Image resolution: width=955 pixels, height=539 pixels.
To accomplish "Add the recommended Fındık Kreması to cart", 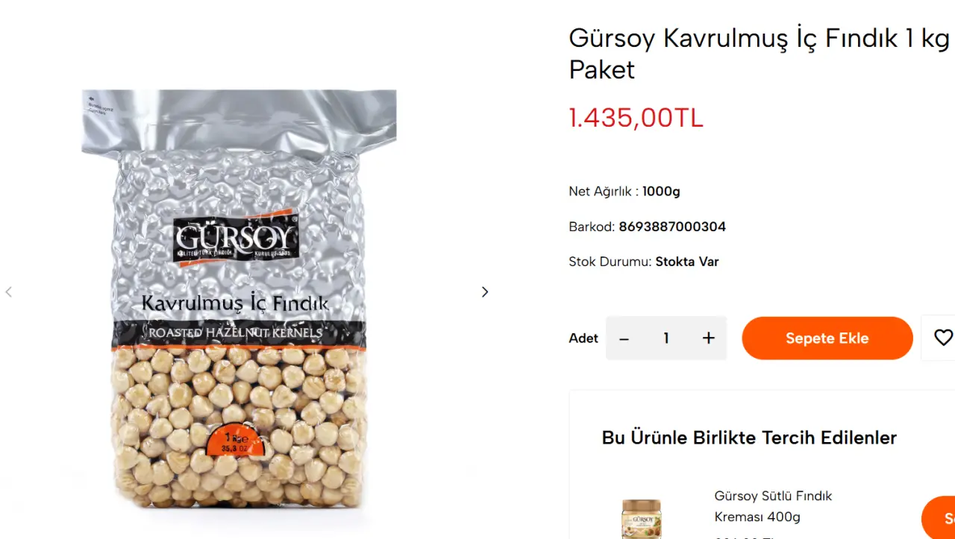I will (939, 519).
